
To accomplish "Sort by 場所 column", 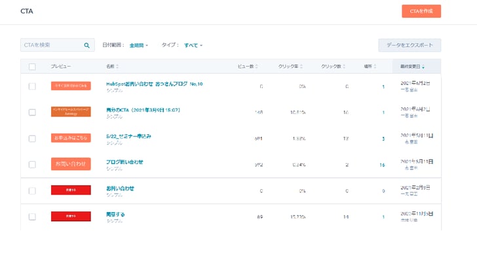I will (x=370, y=66).
